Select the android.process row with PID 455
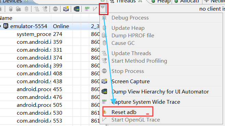The width and height of the screenshot is (225, 126). (x=50, y=89)
